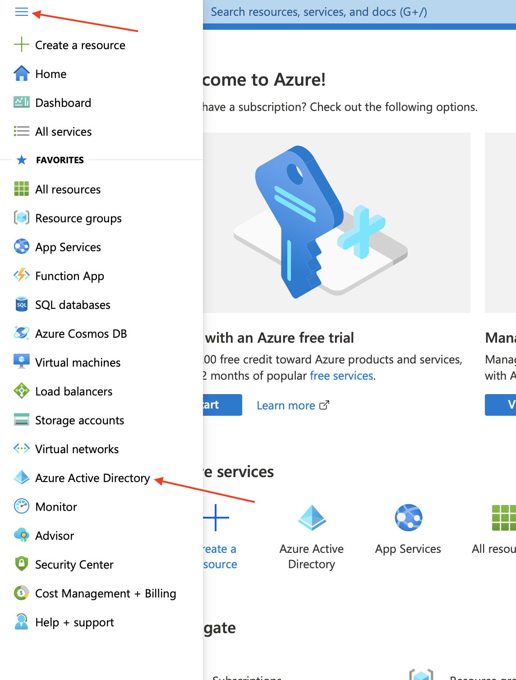Select the SQL databases icon
Screen dimensions: 516x680
(x=21, y=304)
